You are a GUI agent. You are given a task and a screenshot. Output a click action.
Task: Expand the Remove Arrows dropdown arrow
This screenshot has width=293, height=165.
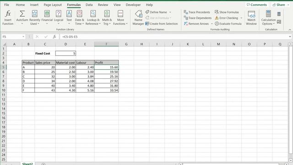(212, 24)
